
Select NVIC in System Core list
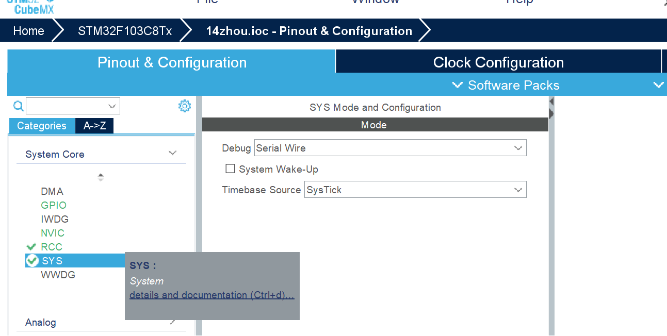pos(53,233)
